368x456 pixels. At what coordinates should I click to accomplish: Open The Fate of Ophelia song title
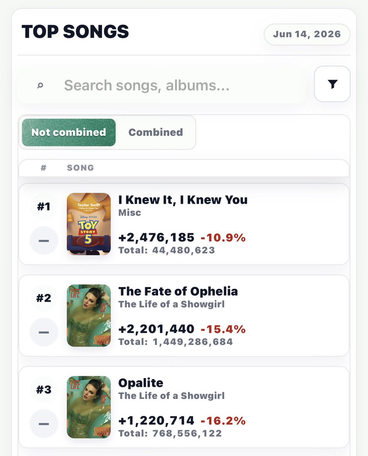pos(178,291)
